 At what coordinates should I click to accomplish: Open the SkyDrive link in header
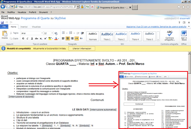(x=60, y=18)
